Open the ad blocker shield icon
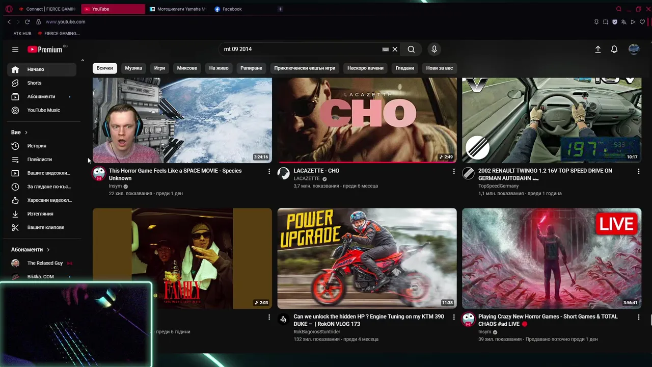 pos(615,22)
